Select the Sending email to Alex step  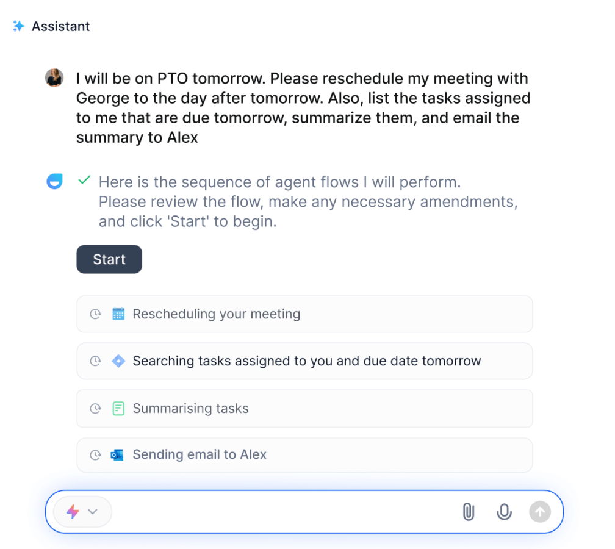pos(304,454)
